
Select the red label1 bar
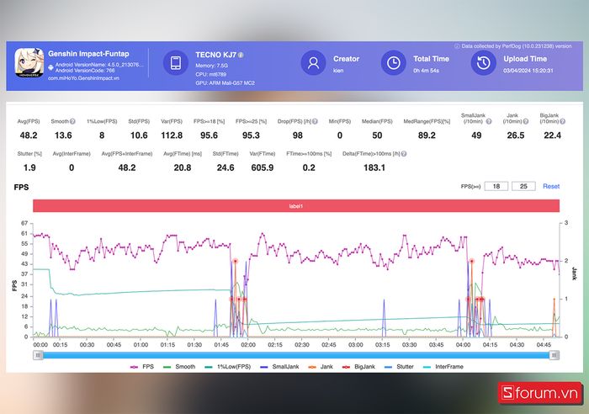tap(296, 206)
